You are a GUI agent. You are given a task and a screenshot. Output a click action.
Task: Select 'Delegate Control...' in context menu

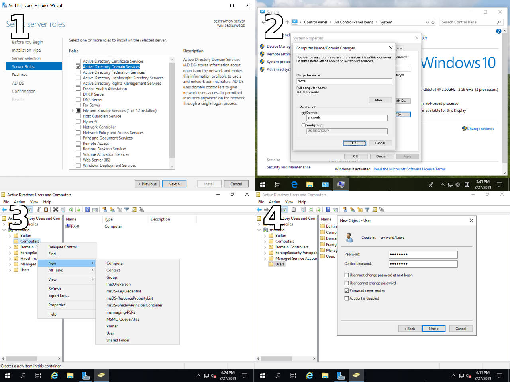pos(64,247)
